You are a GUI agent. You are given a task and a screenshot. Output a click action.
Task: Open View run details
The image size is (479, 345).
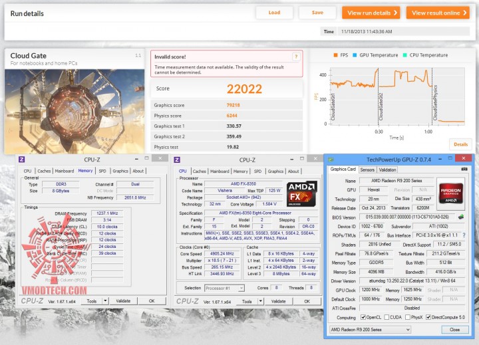click(x=371, y=13)
